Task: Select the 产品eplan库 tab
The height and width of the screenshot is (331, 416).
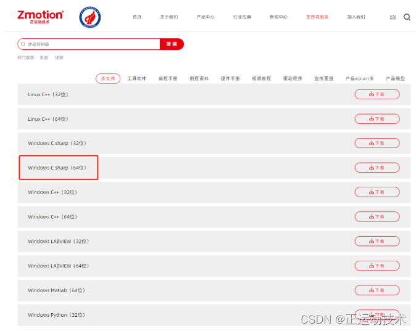Action: tap(359, 78)
